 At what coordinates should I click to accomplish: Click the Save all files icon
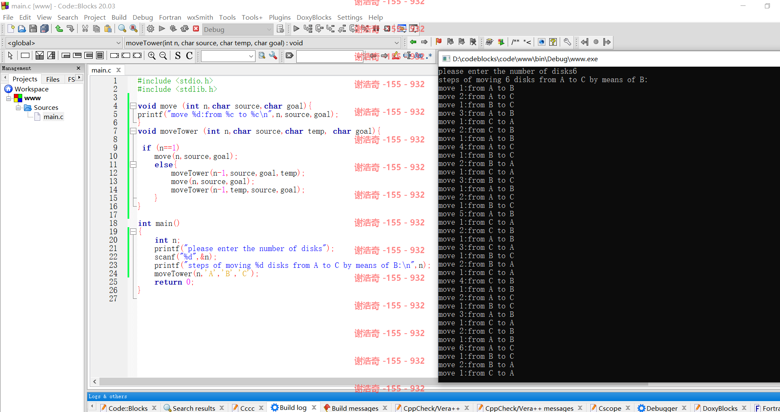click(44, 29)
